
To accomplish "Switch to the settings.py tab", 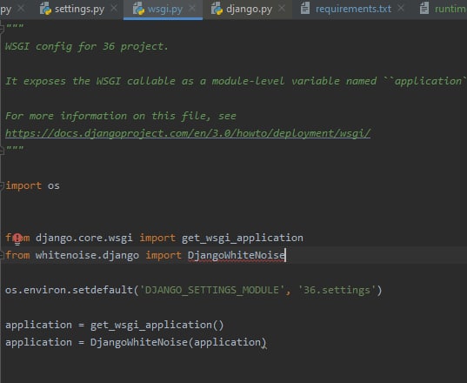I will [x=79, y=10].
